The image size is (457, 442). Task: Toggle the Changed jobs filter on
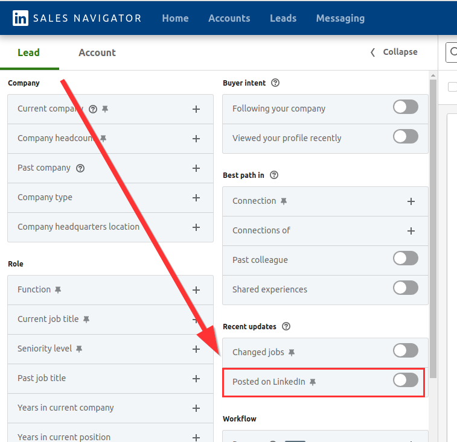click(405, 350)
